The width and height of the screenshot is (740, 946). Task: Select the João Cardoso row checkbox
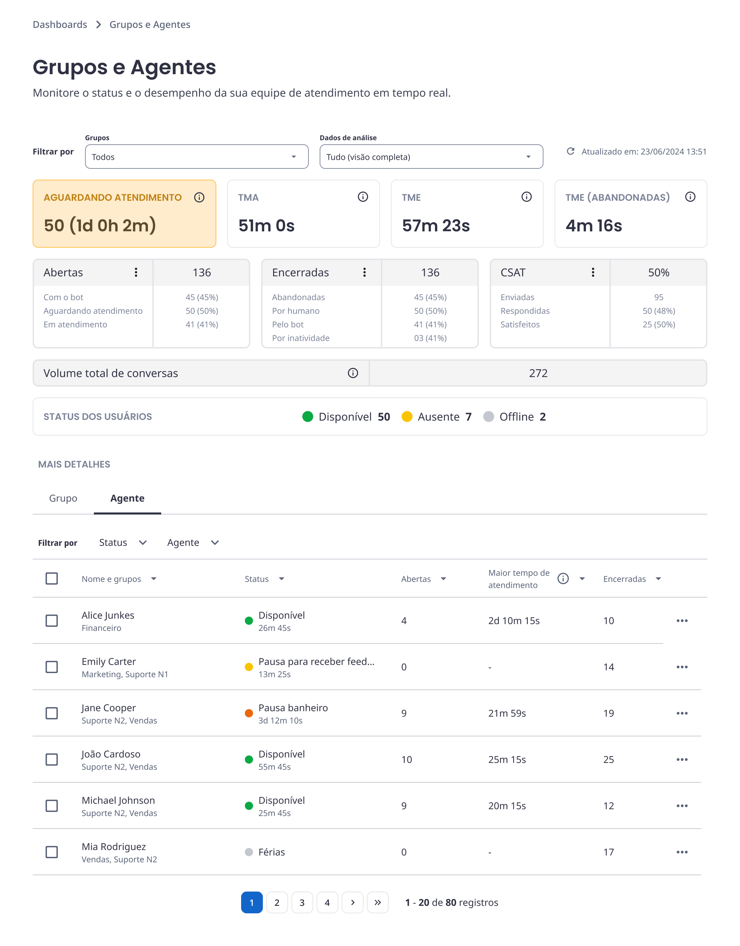coord(52,760)
